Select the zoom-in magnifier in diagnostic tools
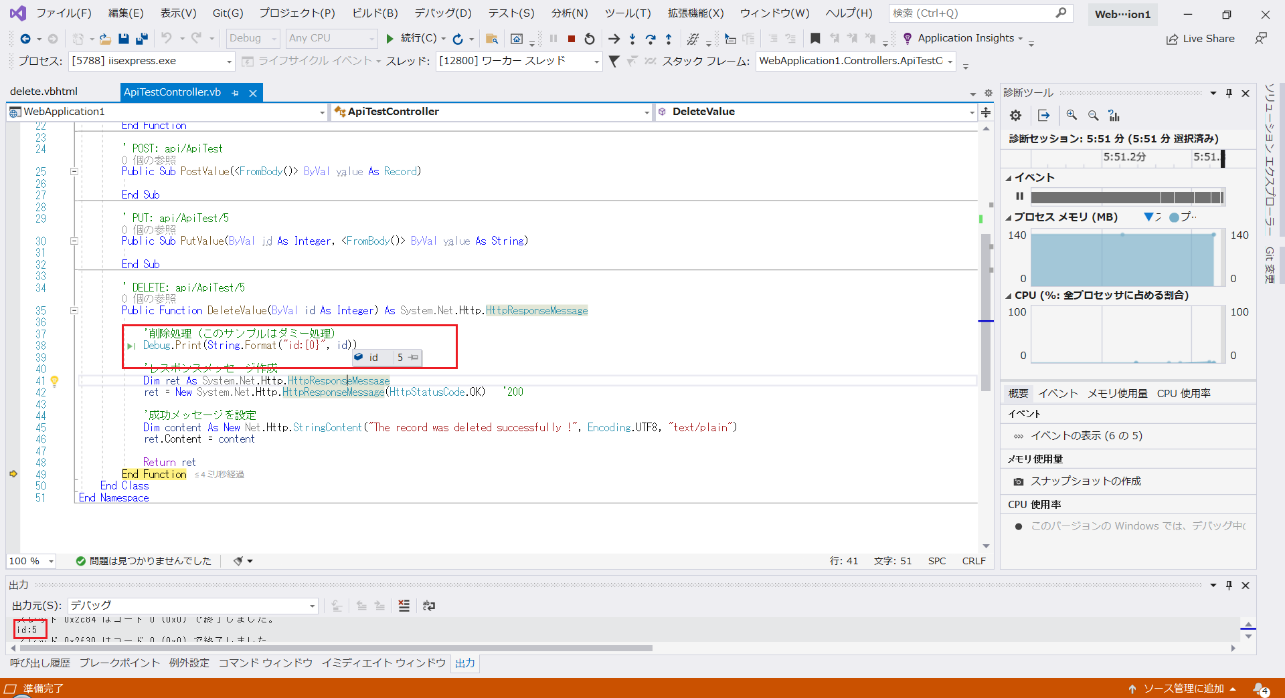The width and height of the screenshot is (1285, 698). pyautogui.click(x=1072, y=115)
